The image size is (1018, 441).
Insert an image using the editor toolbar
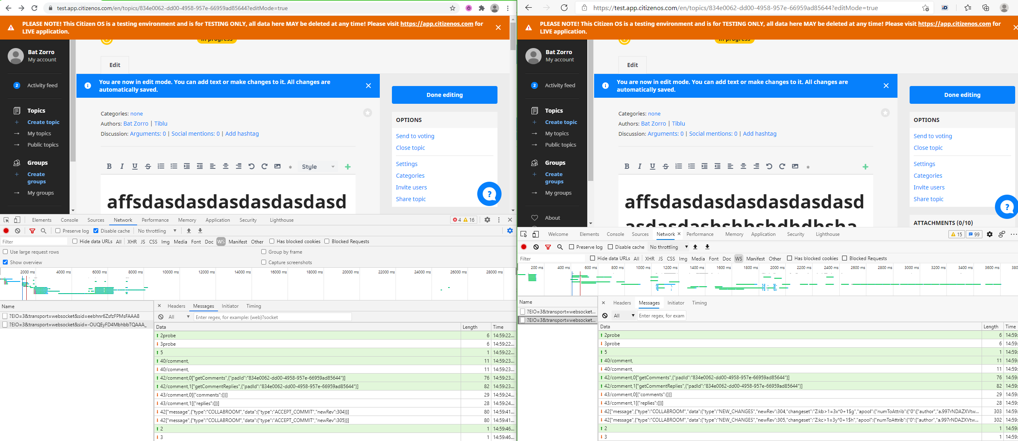pos(277,166)
